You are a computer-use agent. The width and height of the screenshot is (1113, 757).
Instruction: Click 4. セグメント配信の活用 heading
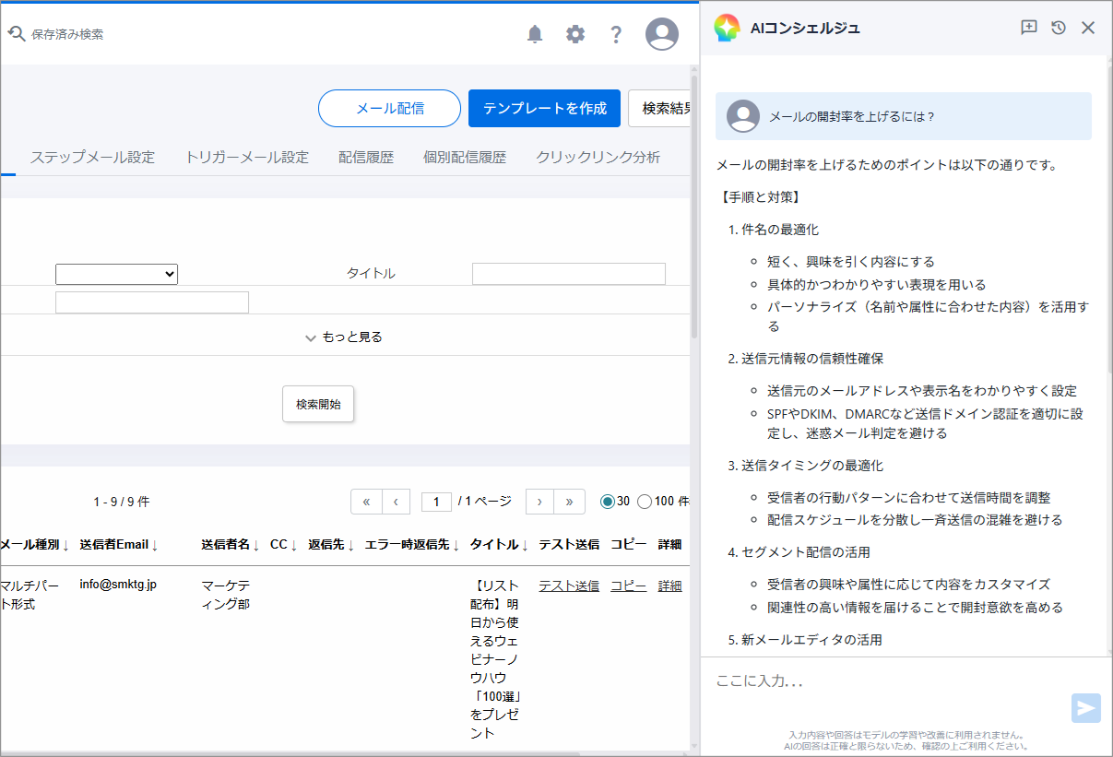[799, 552]
